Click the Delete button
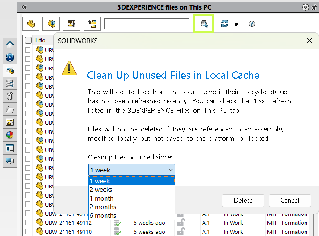 click(x=243, y=201)
